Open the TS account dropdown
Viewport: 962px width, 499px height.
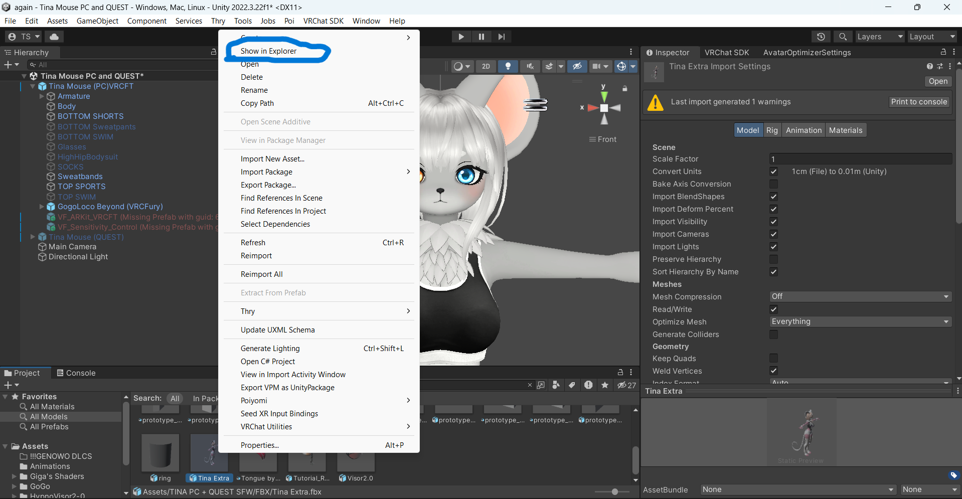24,37
